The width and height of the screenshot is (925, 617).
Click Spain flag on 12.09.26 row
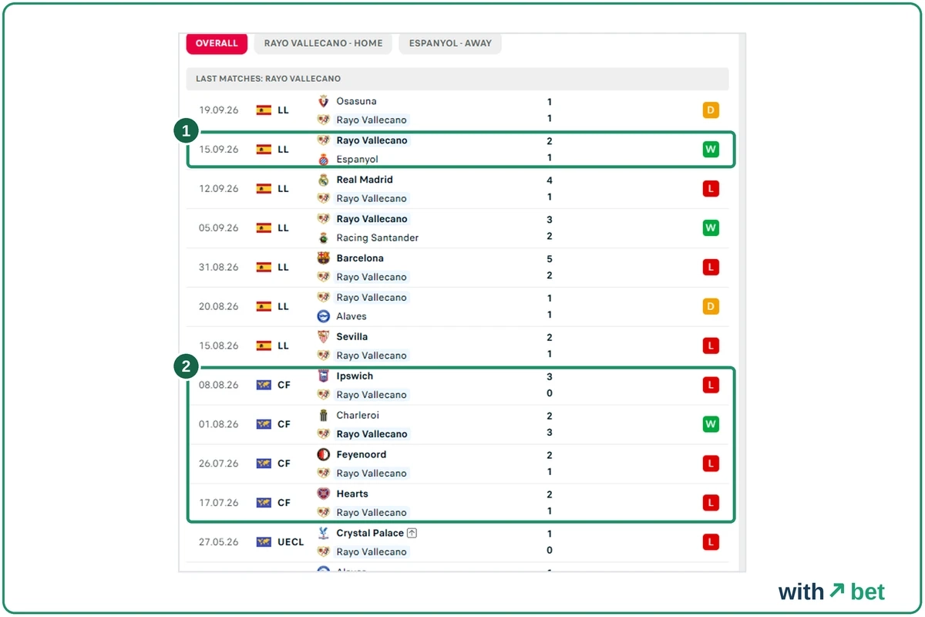(x=264, y=189)
